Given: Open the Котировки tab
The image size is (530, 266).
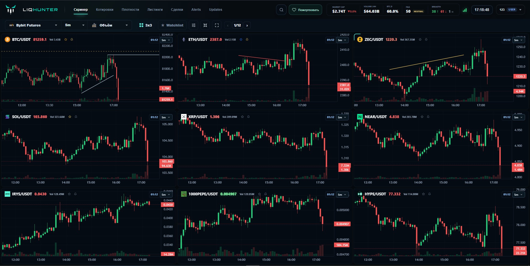Looking at the screenshot, I should click(105, 10).
